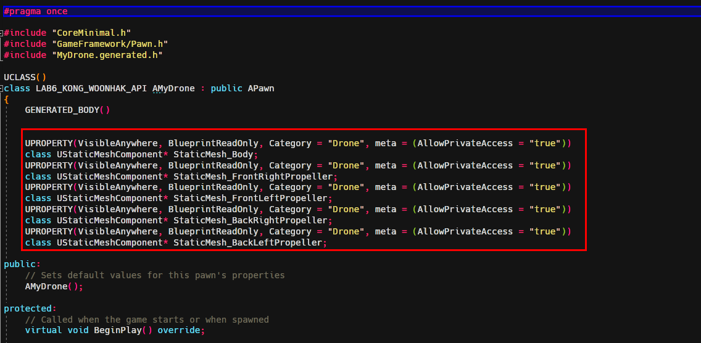Click the void return type keyword
The width and height of the screenshot is (701, 343).
click(78, 331)
